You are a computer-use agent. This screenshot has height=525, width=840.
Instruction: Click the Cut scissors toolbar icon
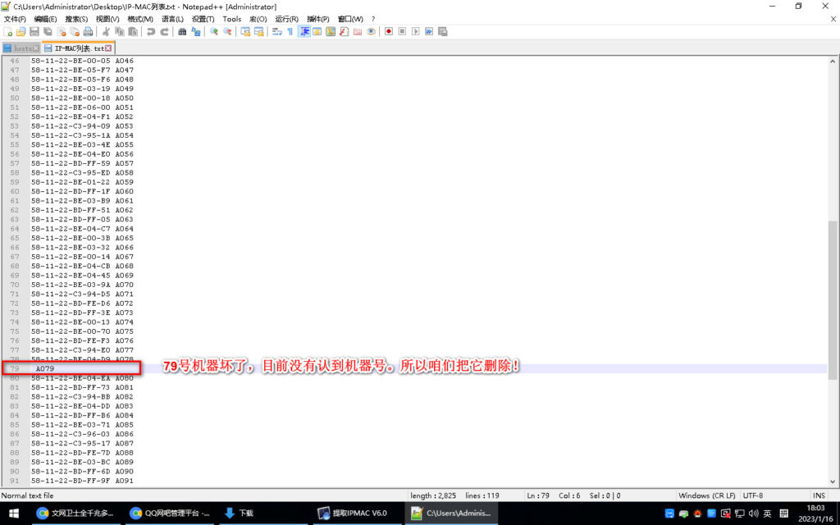pyautogui.click(x=106, y=32)
